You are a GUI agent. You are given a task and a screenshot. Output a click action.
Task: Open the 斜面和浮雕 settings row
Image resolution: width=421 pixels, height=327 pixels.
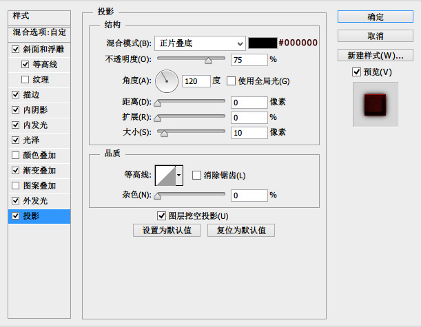click(x=39, y=50)
